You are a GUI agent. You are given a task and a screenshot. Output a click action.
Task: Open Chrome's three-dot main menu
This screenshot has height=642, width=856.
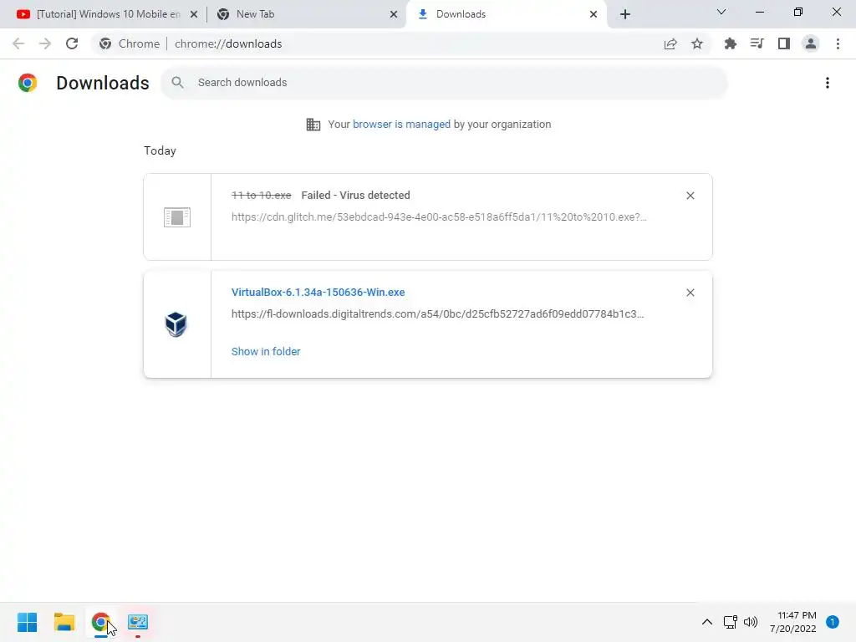838,43
